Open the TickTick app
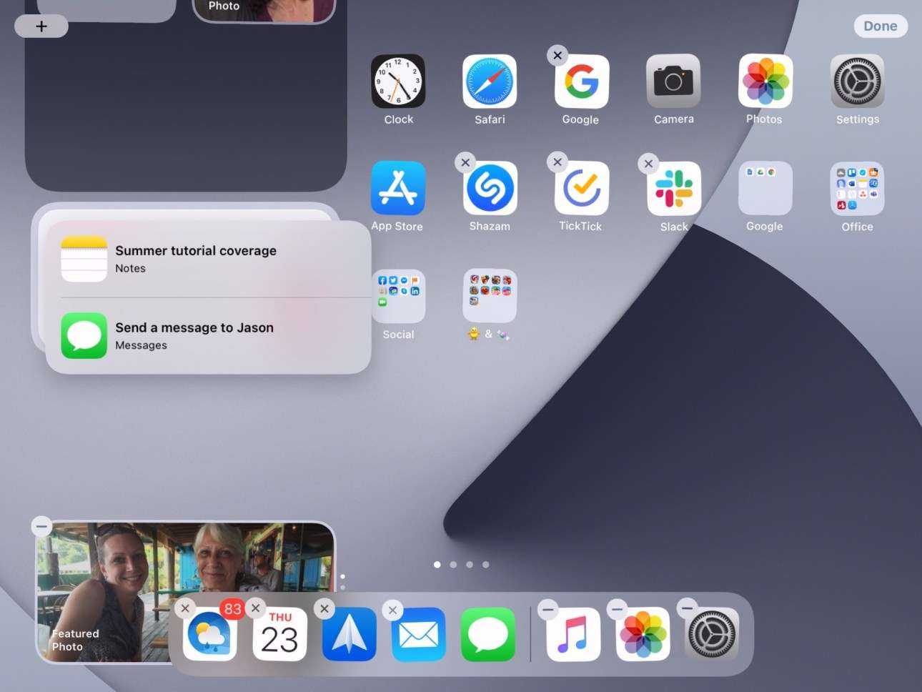Screen dimensions: 922x692 tap(581, 189)
